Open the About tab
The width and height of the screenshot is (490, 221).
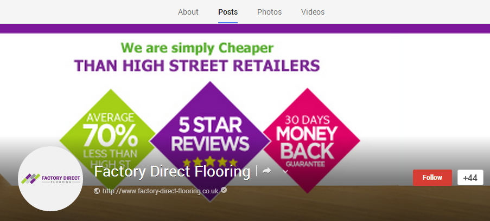188,12
